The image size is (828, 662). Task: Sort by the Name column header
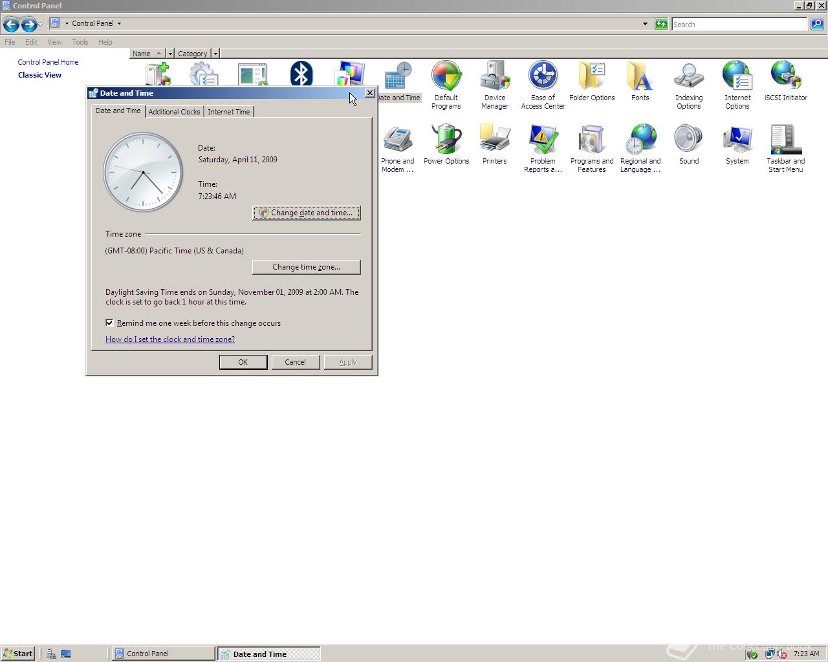147,54
